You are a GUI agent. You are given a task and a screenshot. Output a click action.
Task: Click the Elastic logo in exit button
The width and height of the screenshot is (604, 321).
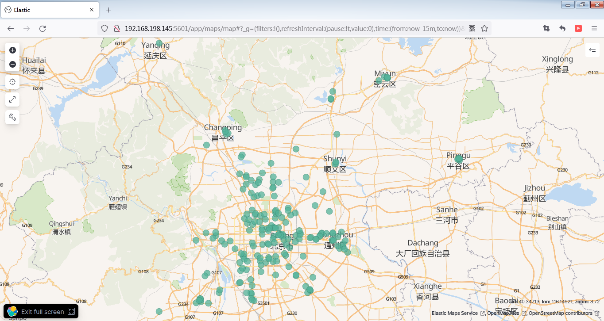click(12, 311)
